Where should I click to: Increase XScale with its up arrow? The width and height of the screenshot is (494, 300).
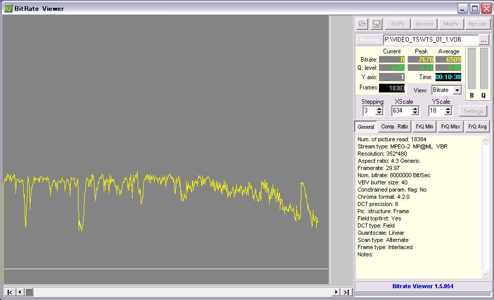click(415, 109)
